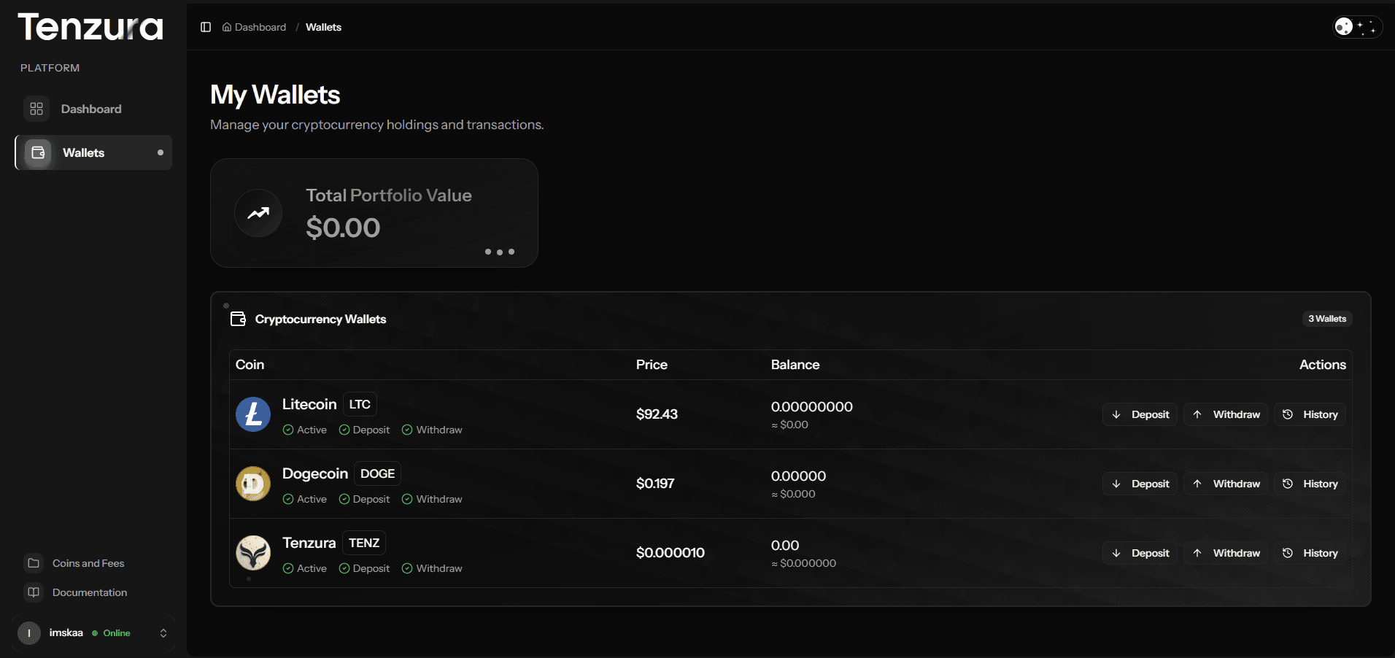This screenshot has height=658, width=1395.
Task: Click the Documentation book icon
Action: point(34,592)
